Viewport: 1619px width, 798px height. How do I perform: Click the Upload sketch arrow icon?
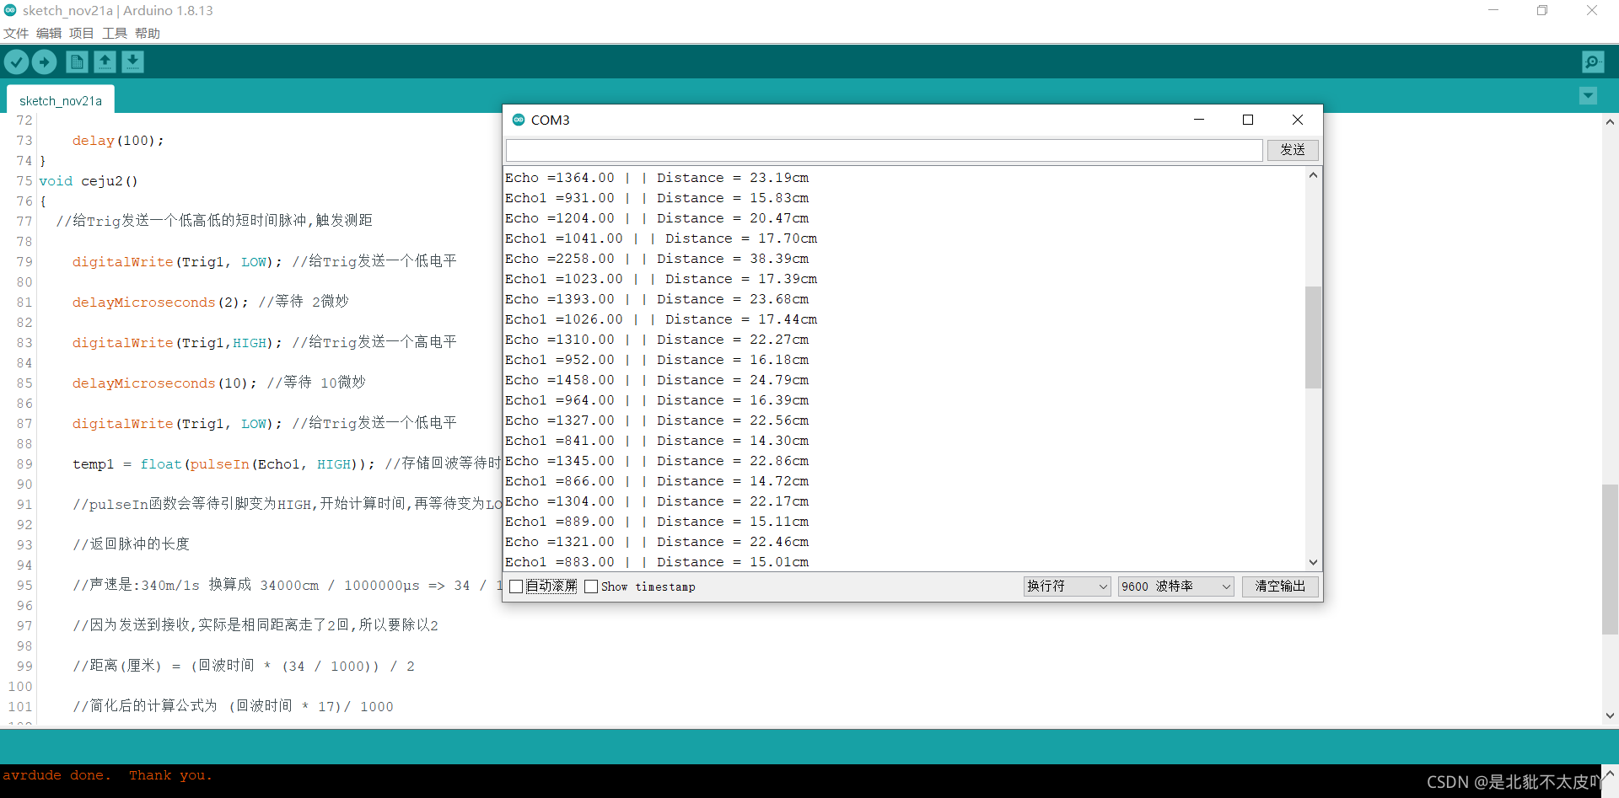tap(44, 62)
